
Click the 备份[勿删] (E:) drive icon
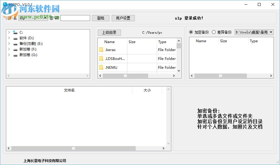point(15,44)
